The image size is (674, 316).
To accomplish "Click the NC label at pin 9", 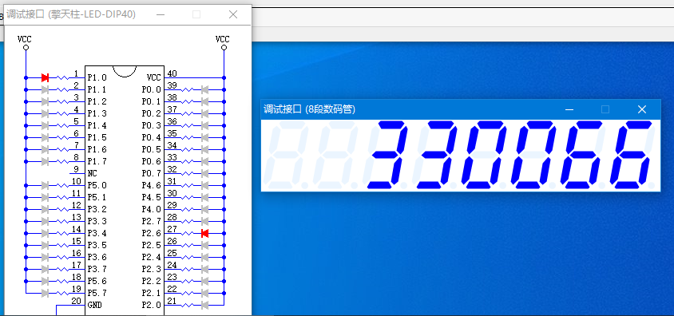I will tap(92, 174).
